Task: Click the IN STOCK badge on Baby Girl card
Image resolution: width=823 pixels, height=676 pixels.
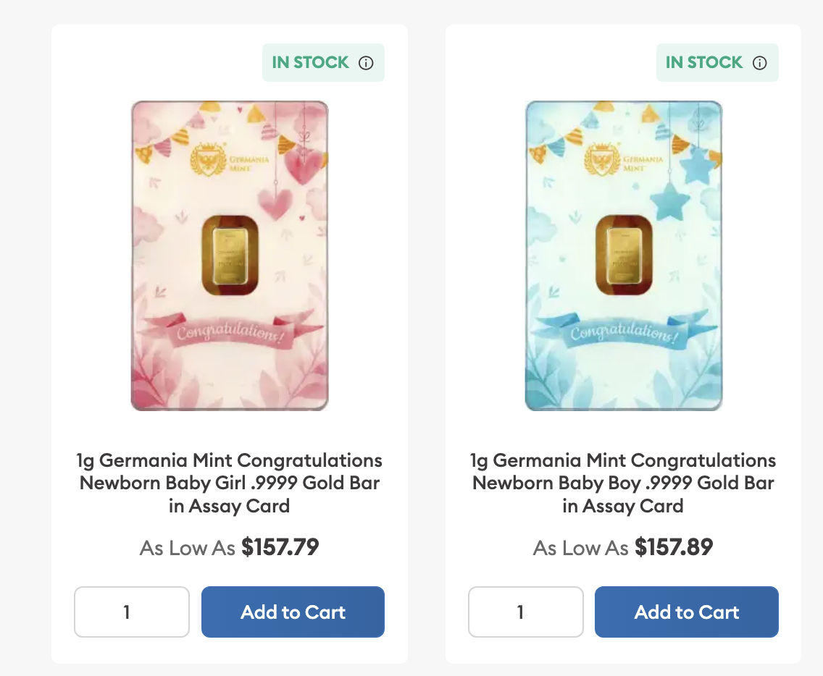Action: coord(311,63)
